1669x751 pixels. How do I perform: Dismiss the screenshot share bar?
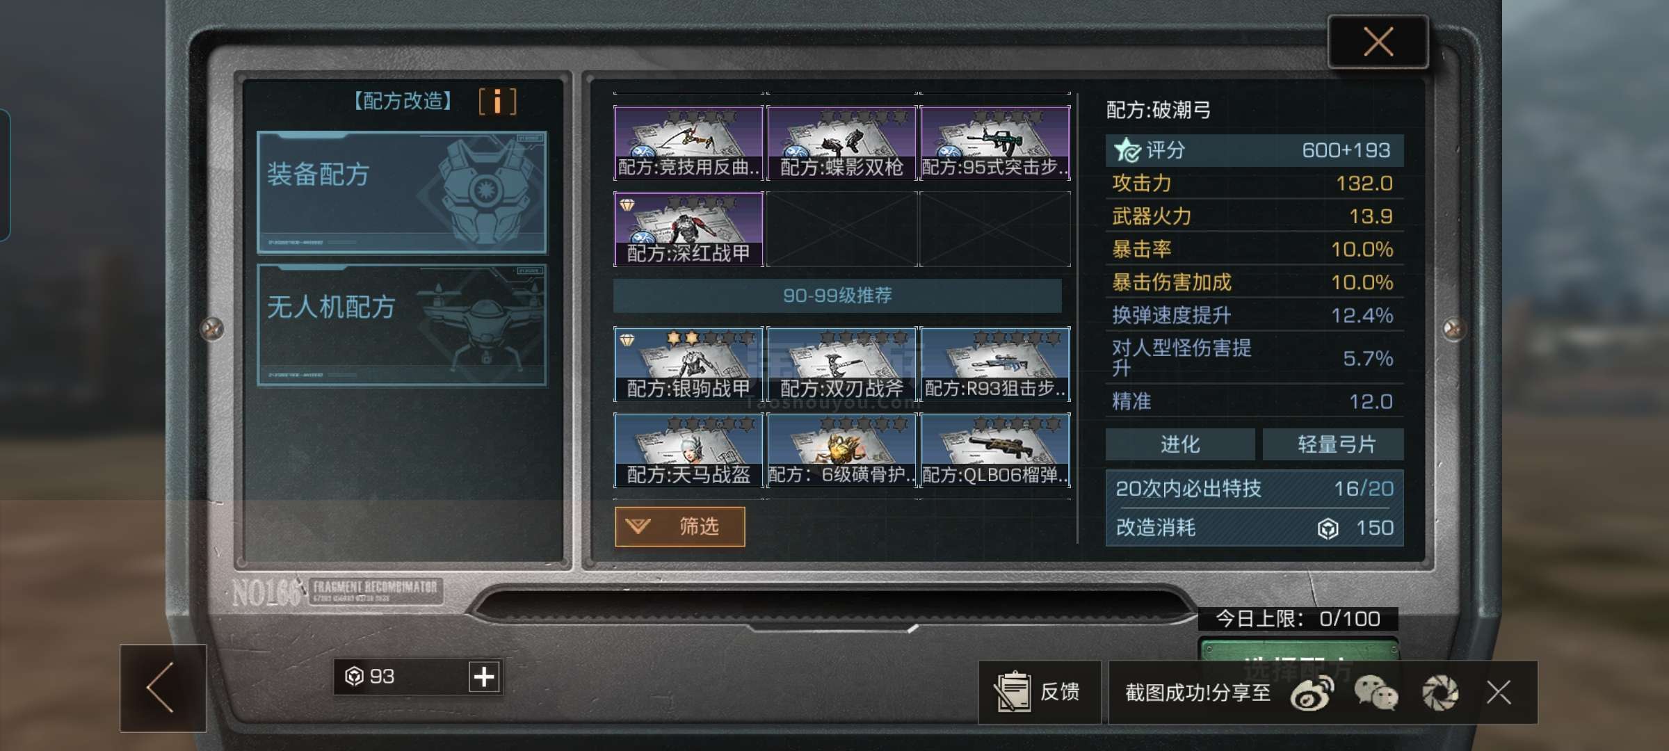coord(1499,693)
